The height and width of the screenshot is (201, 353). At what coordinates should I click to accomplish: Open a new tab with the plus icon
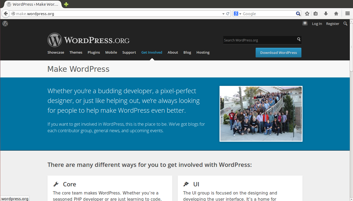(66, 4)
